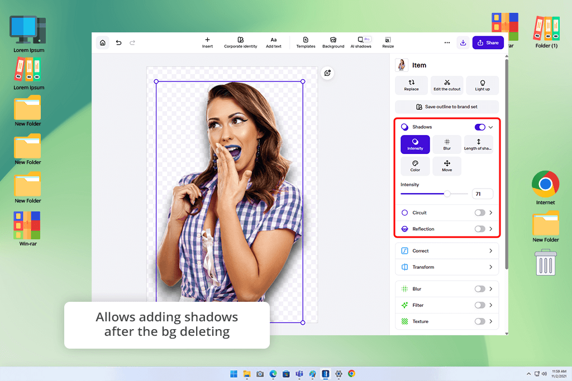
Task: Enable the Blur effect toggle
Action: (x=480, y=289)
